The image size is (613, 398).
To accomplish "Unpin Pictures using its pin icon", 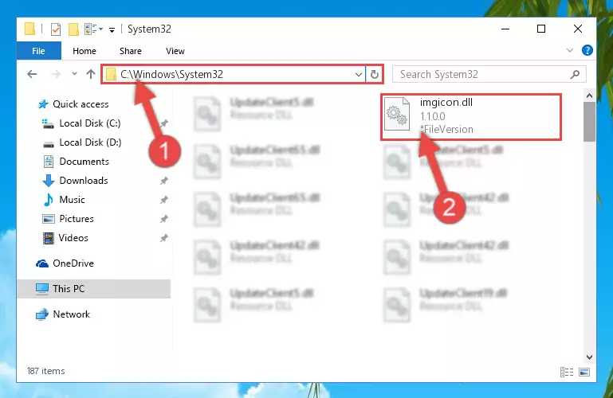I will click(163, 219).
